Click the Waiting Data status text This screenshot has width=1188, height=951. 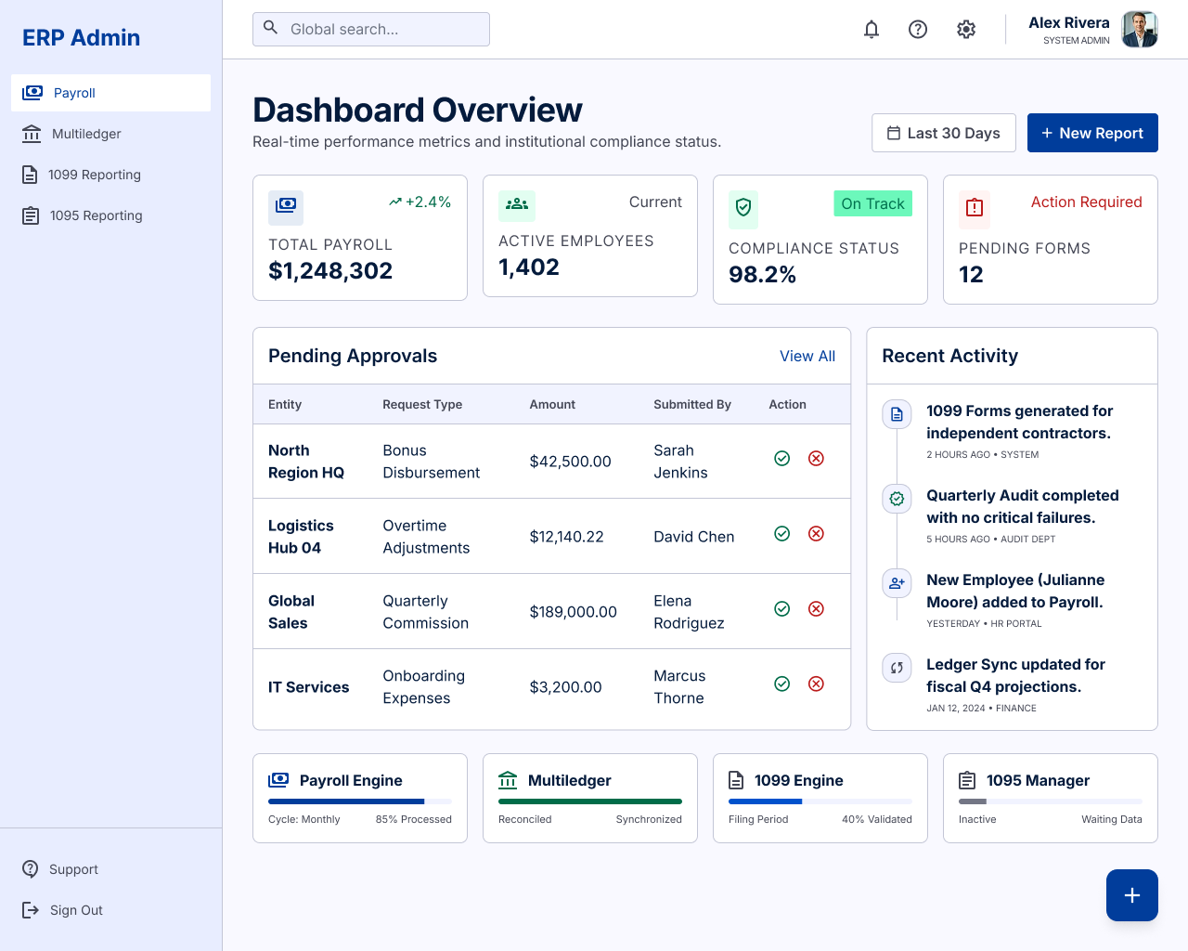click(x=1112, y=819)
